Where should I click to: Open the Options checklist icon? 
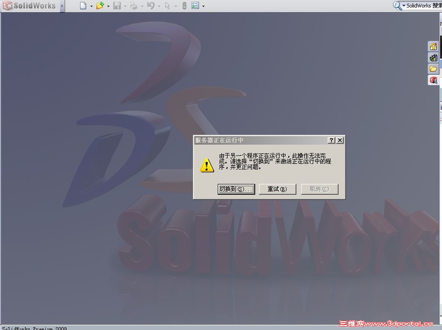[195, 6]
